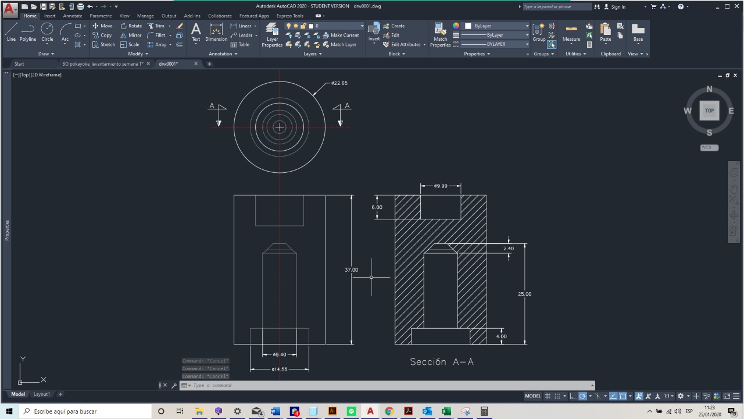Image resolution: width=744 pixels, height=419 pixels.
Task: Toggle snap mode in status bar
Action: pyautogui.click(x=557, y=396)
